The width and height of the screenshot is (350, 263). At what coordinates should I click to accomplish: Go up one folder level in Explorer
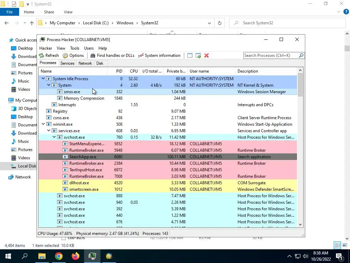click(x=32, y=23)
